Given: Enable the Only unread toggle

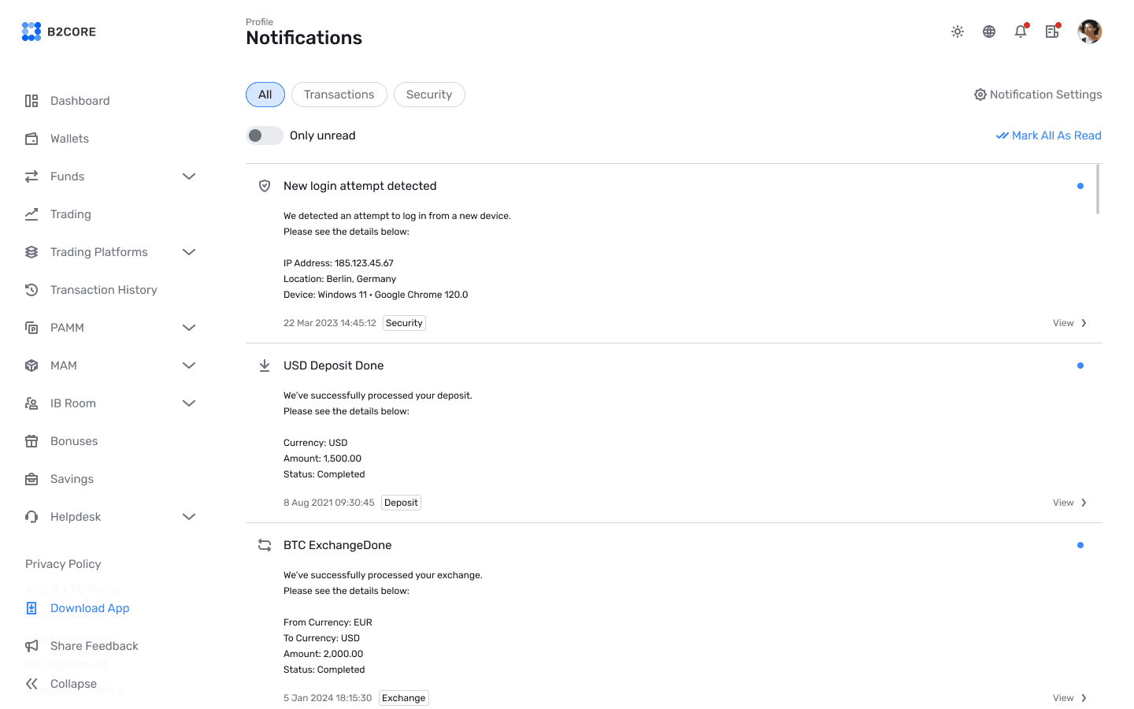Looking at the screenshot, I should [264, 135].
